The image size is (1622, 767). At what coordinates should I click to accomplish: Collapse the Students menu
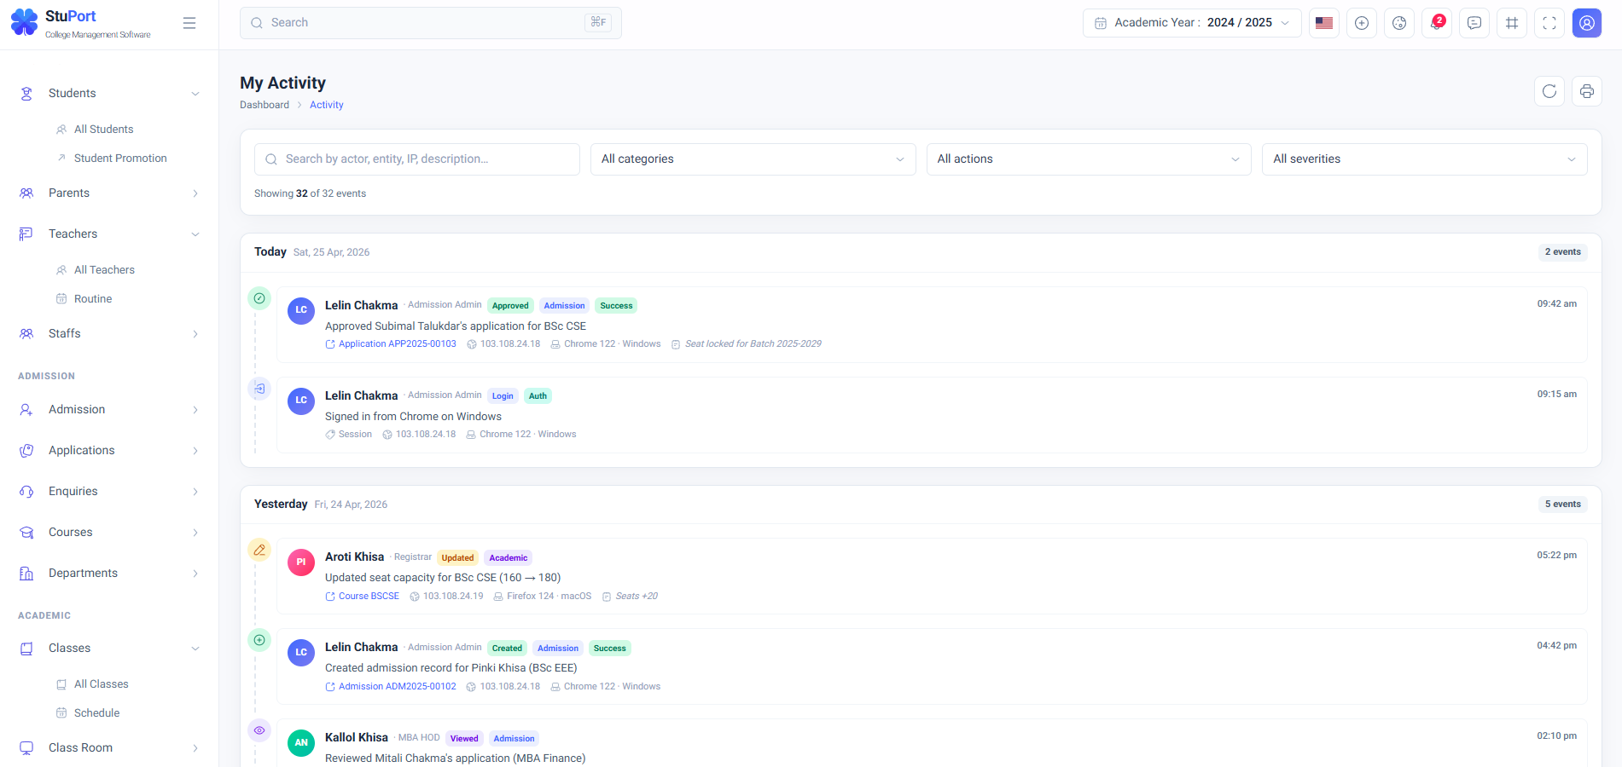coord(195,94)
